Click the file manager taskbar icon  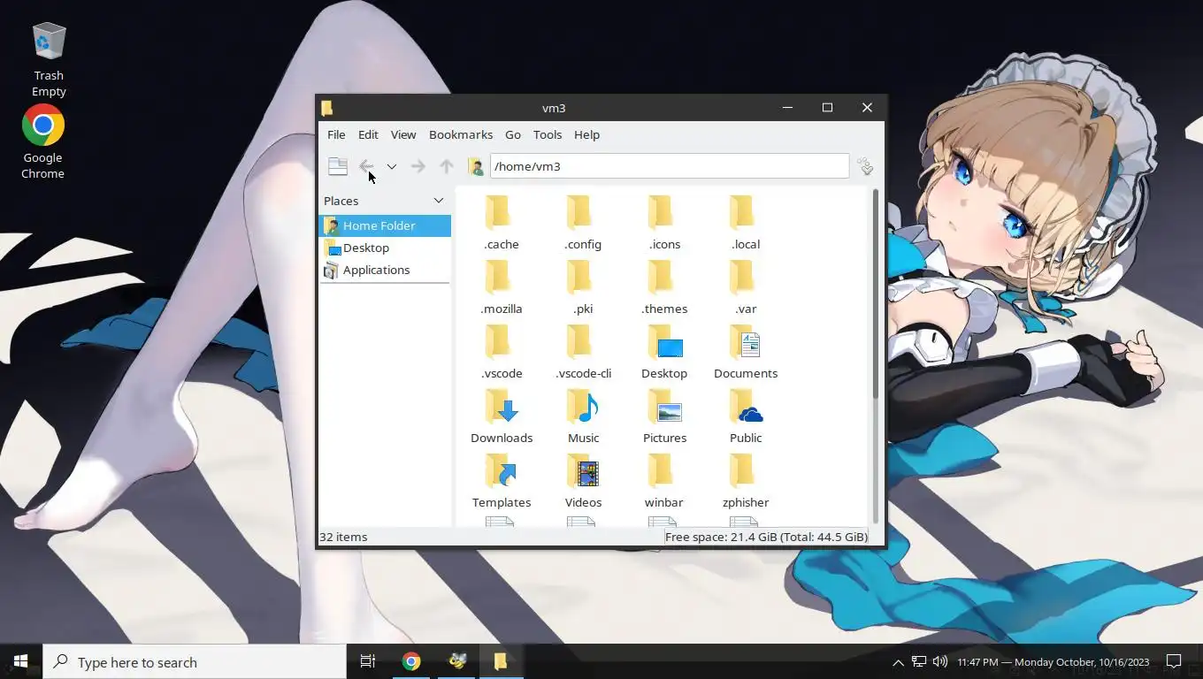pyautogui.click(x=501, y=661)
